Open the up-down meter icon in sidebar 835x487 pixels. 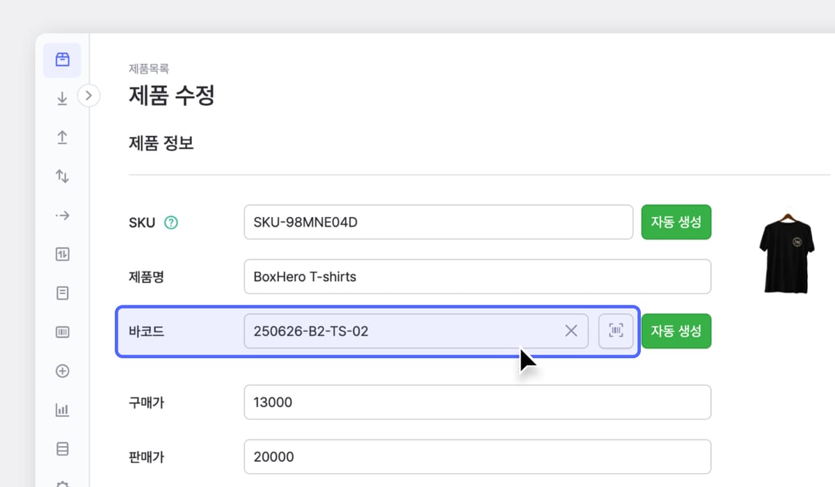point(62,255)
